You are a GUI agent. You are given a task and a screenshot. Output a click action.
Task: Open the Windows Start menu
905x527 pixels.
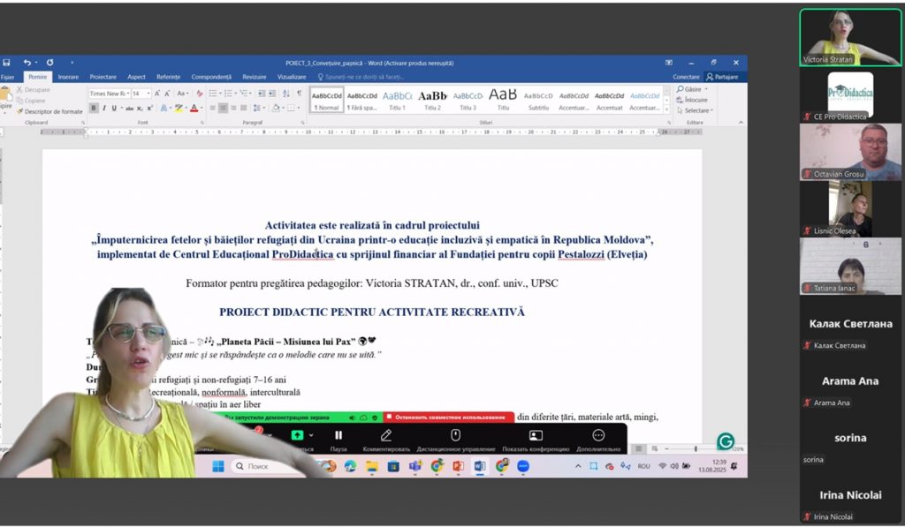tap(218, 466)
